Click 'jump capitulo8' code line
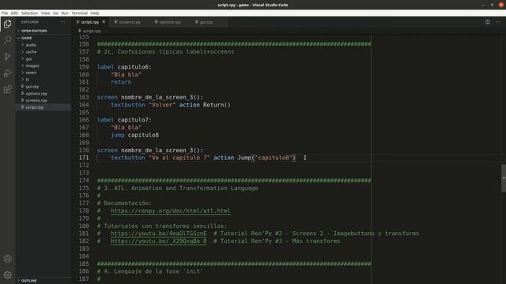The height and width of the screenshot is (284, 506). point(134,135)
